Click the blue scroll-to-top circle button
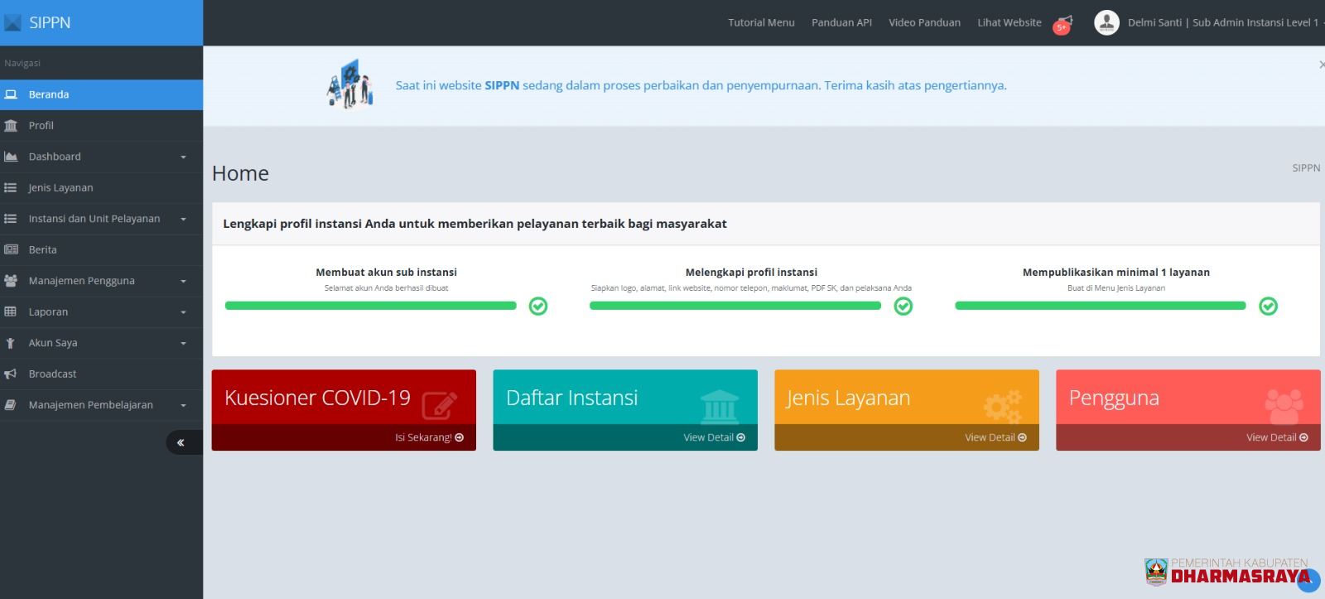Viewport: 1325px width, 599px height. tap(1308, 580)
